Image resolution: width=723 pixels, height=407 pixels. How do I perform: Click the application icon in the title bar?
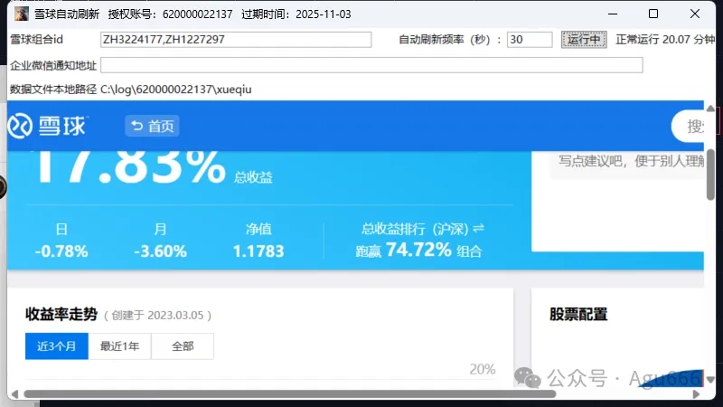point(21,14)
